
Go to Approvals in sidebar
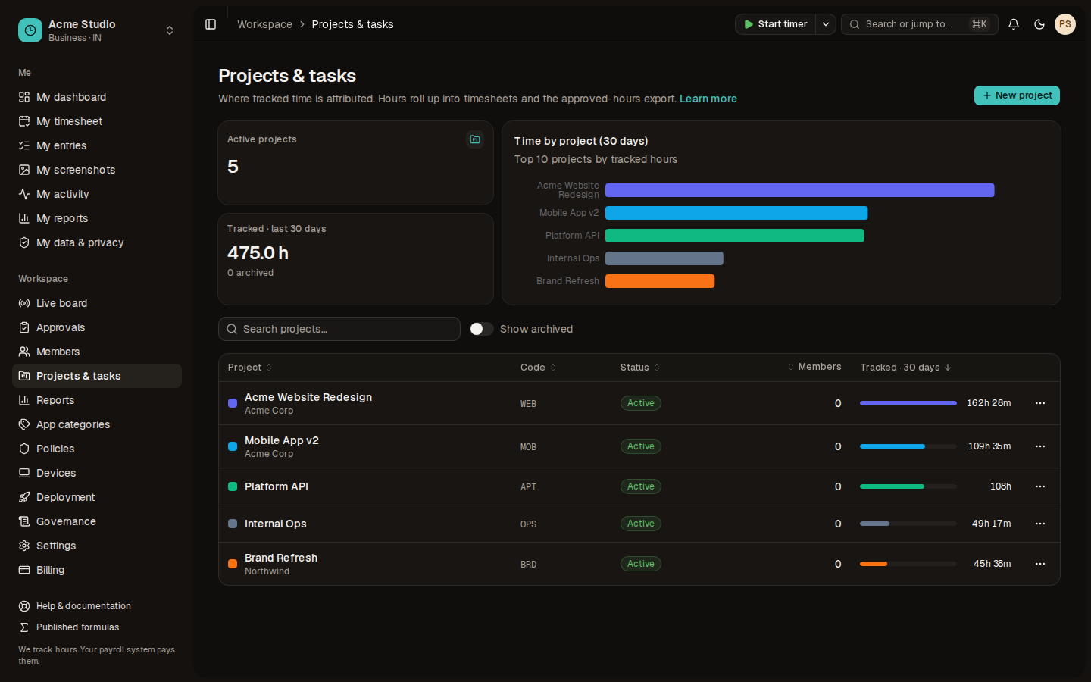[97, 327]
